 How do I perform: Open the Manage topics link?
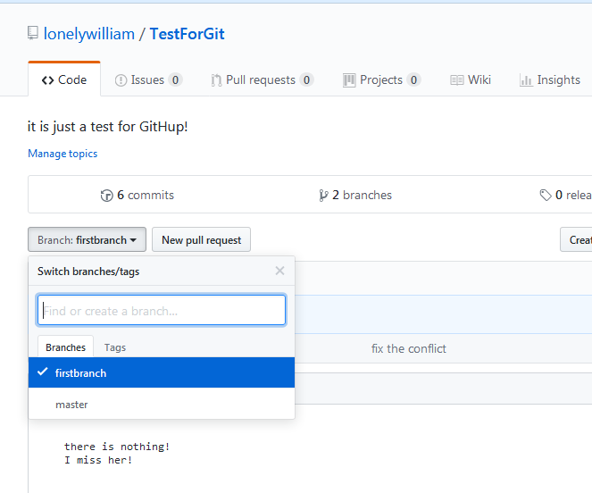pyautogui.click(x=63, y=154)
